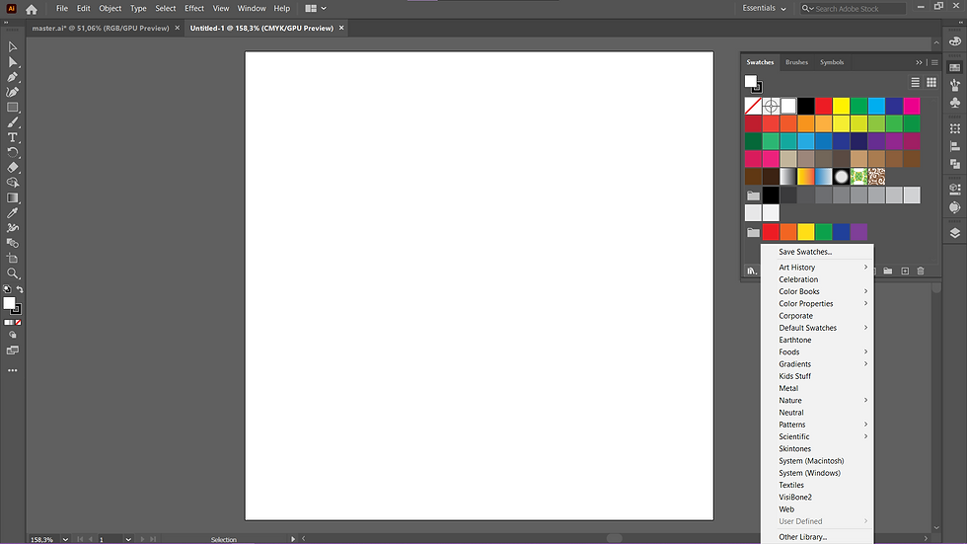The width and height of the screenshot is (967, 544).
Task: Select the Selection tool arrow
Action: [x=12, y=46]
